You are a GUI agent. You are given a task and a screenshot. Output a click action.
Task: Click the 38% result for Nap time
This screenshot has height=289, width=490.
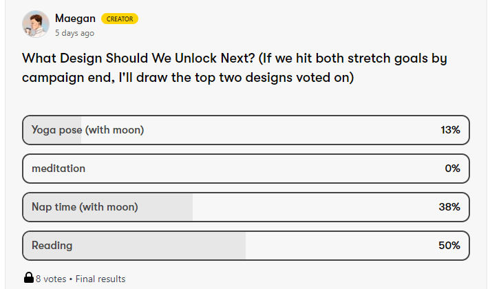449,207
